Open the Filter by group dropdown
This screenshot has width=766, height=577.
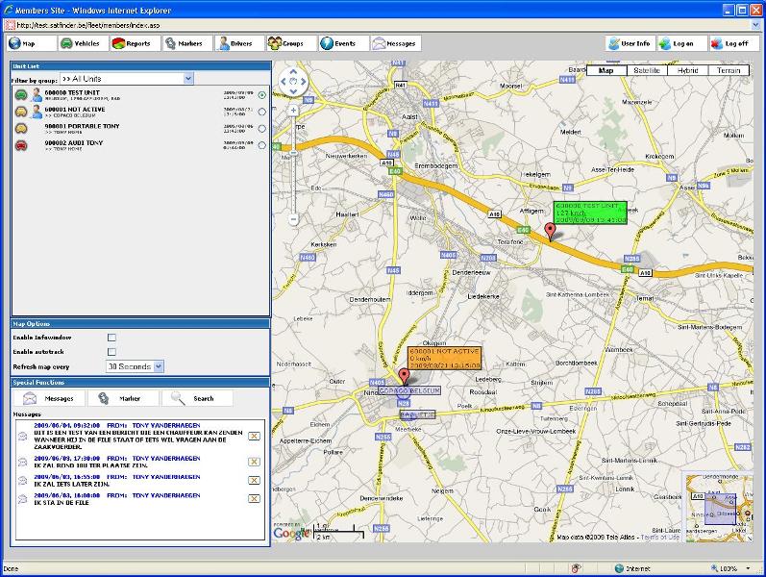[187, 79]
